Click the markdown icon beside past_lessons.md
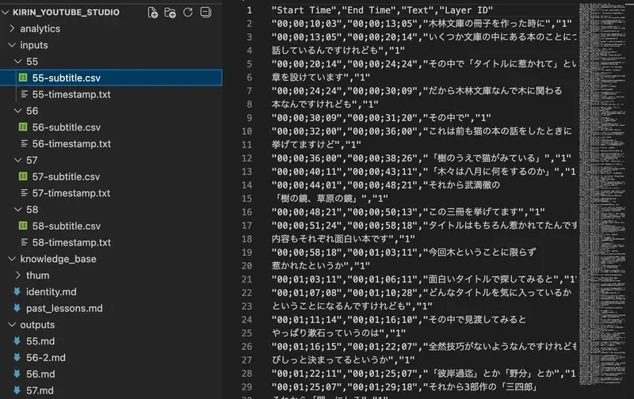The image size is (634, 399). coord(17,308)
